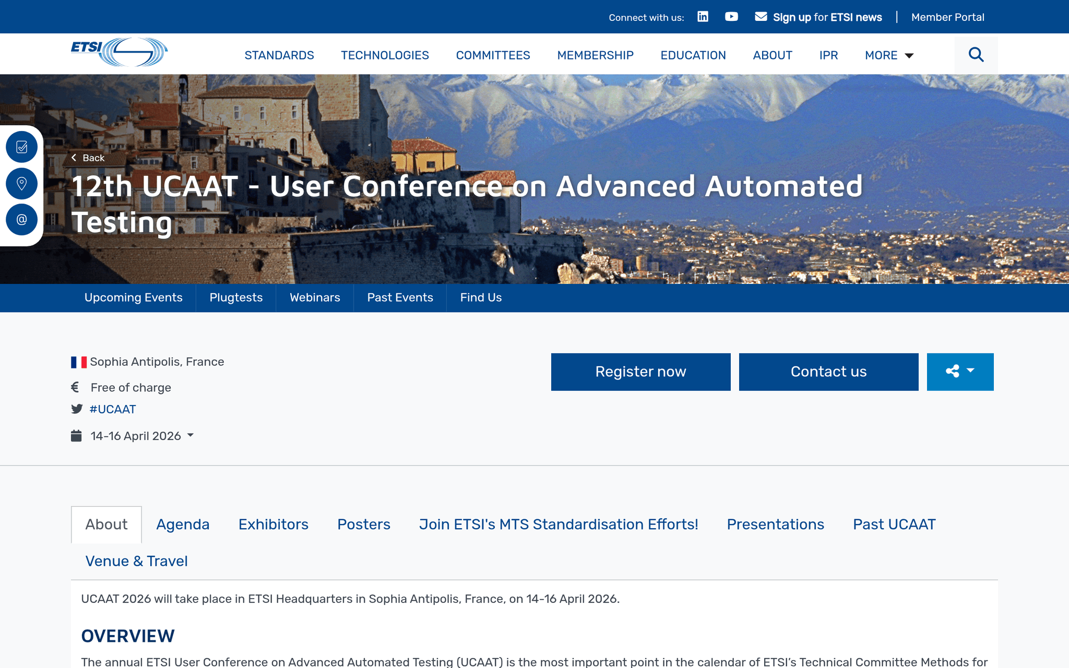
Task: Open Join ETSI's MTS Standardisation Efforts tab
Action: click(559, 524)
